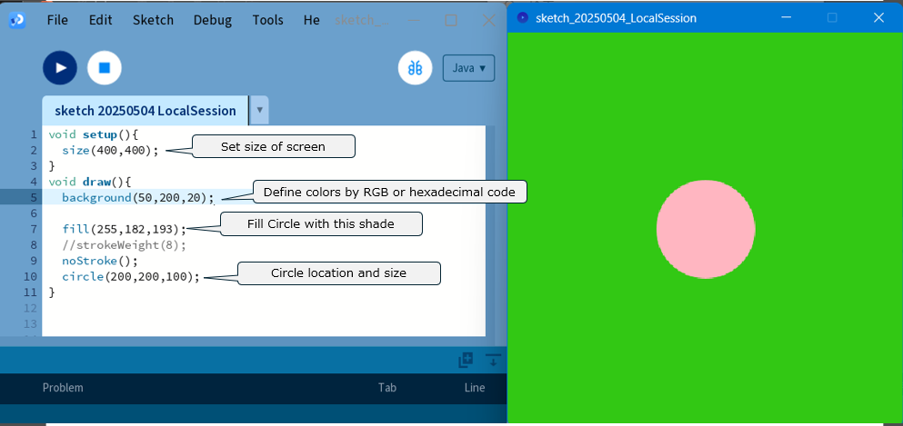Click the Line column header
The image size is (903, 426).
tap(475, 388)
